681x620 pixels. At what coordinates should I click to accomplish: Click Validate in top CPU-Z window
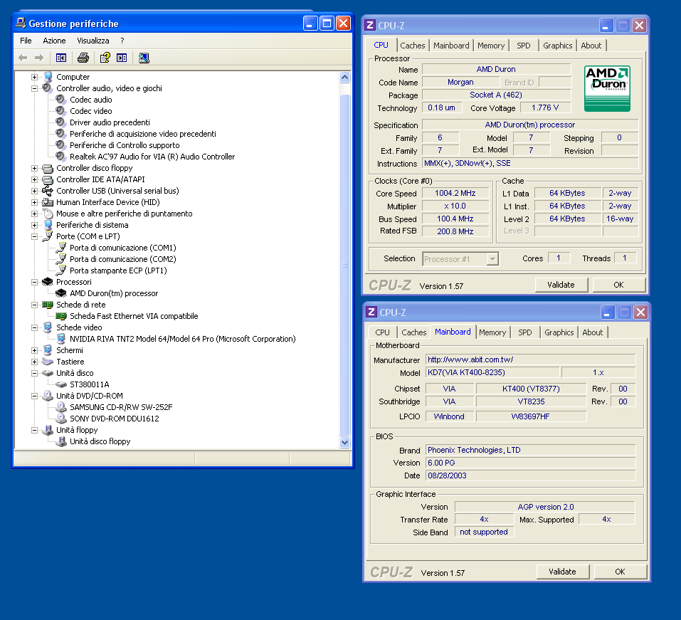[561, 285]
